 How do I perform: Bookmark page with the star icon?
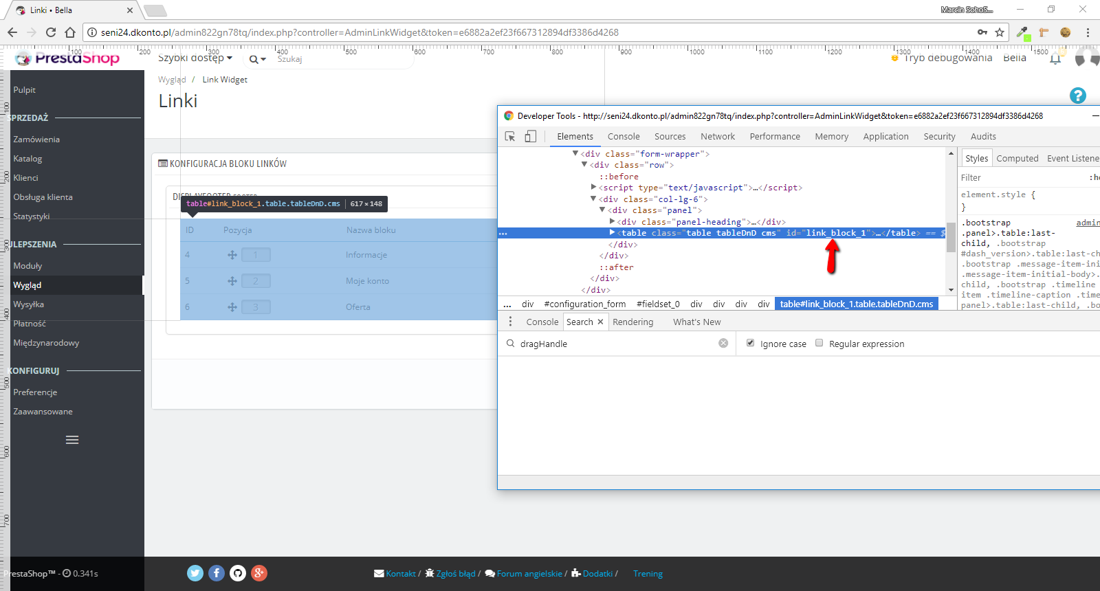tap(1000, 32)
